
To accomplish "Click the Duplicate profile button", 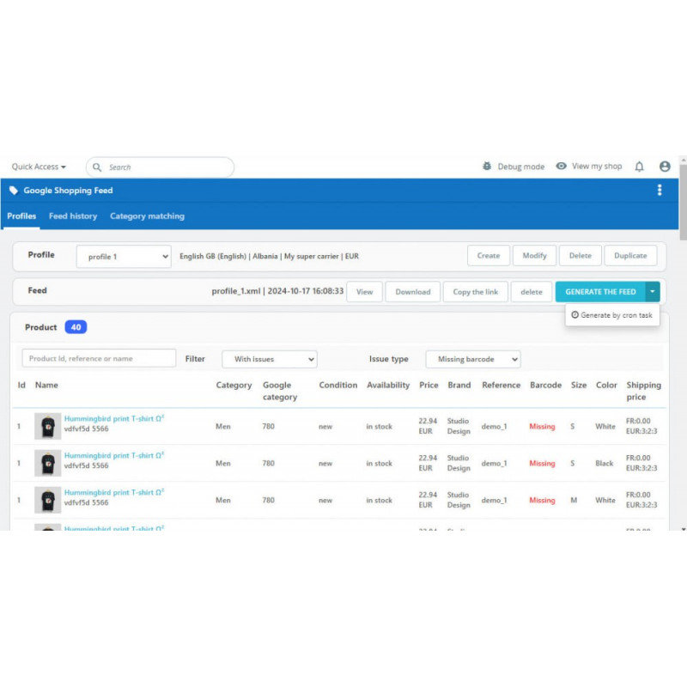I will (630, 256).
